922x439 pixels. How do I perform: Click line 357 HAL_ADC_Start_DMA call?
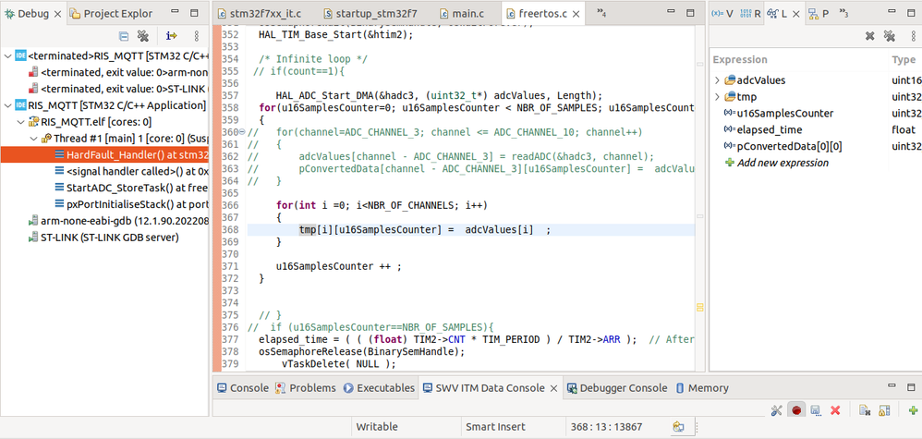[x=439, y=95]
